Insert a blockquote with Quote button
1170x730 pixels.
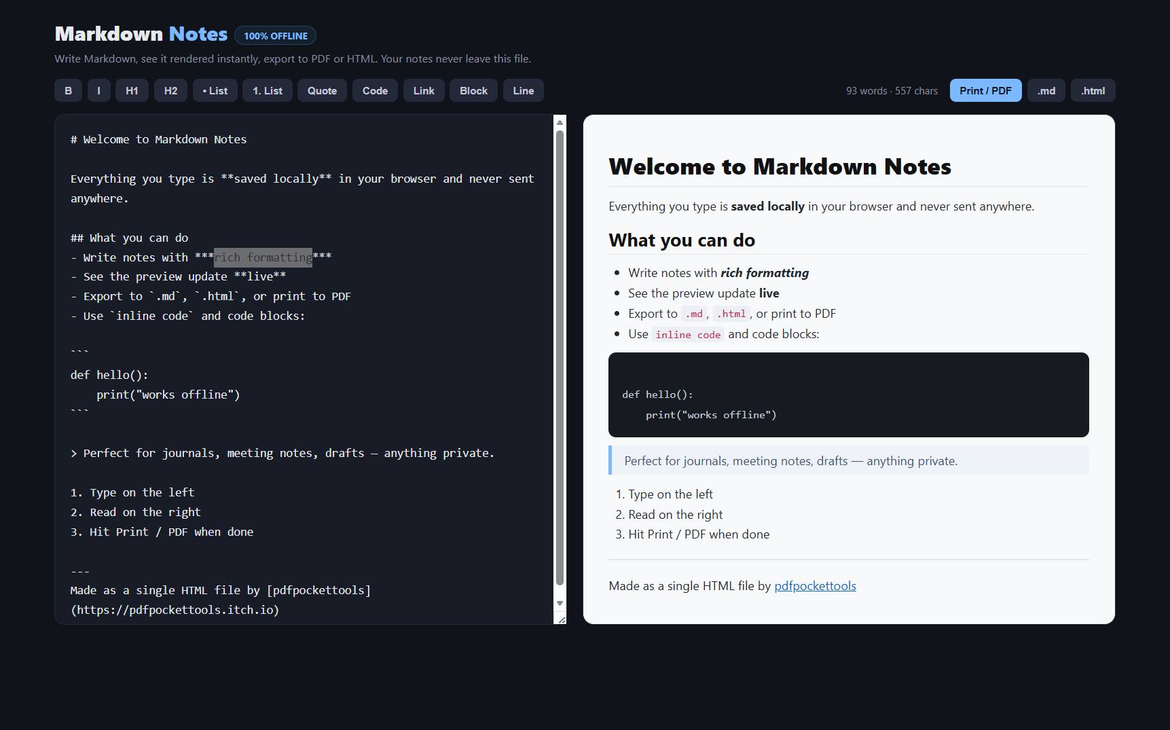(x=322, y=91)
